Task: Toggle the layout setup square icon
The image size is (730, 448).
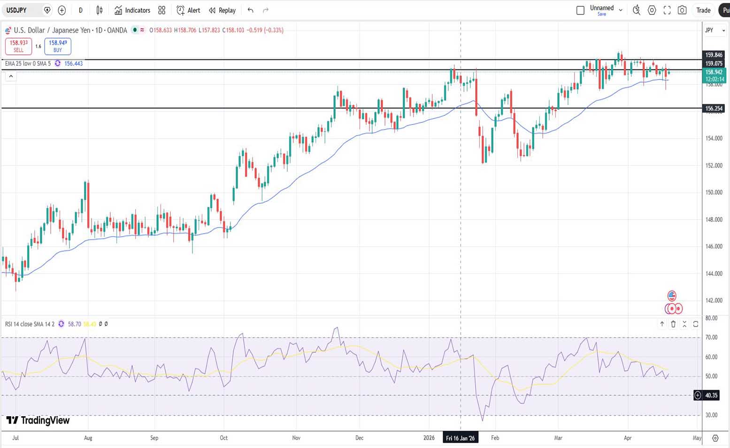Action: point(580,10)
